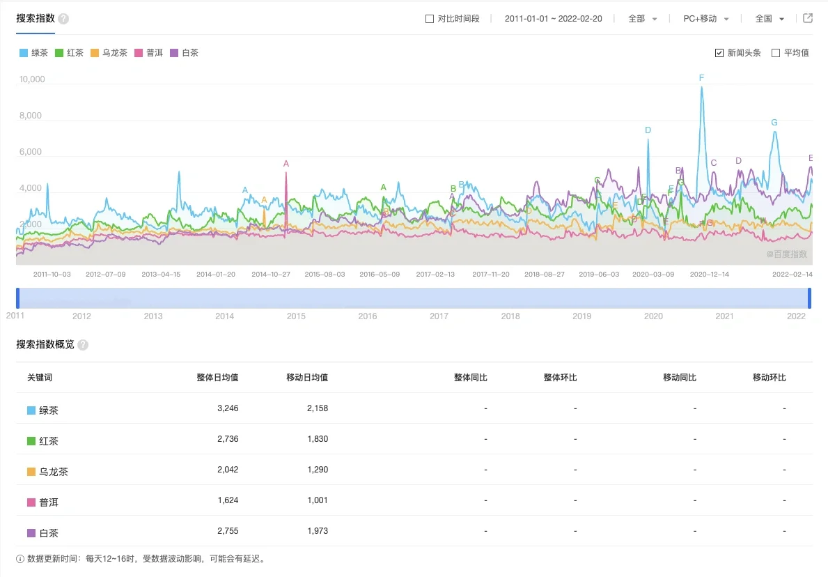
Task: Click the 绿茶 color swatch in overview table
Action: tap(31, 410)
